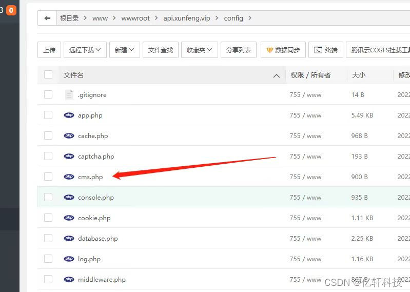
Task: Click the back arrow in path bar
Action: click(x=48, y=18)
